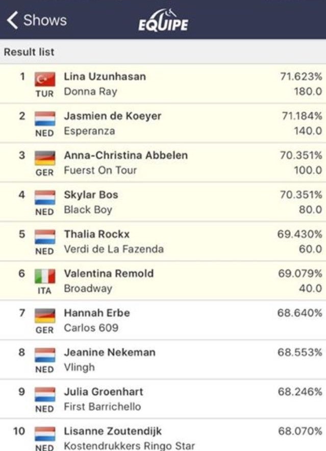Tap Dutch flag beside Thalia Rockx
Screen dimensions: 326x451
[x=44, y=236]
